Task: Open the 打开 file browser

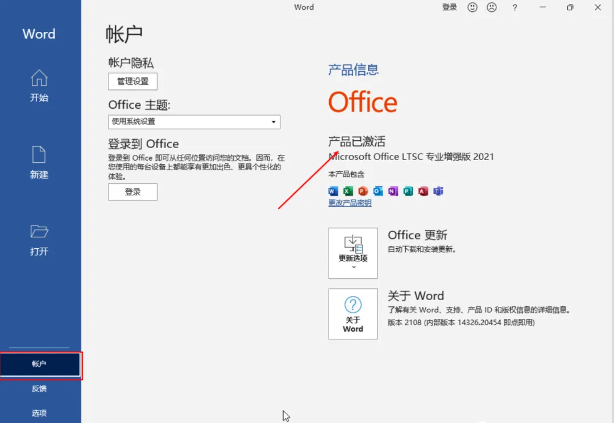Action: 39,240
